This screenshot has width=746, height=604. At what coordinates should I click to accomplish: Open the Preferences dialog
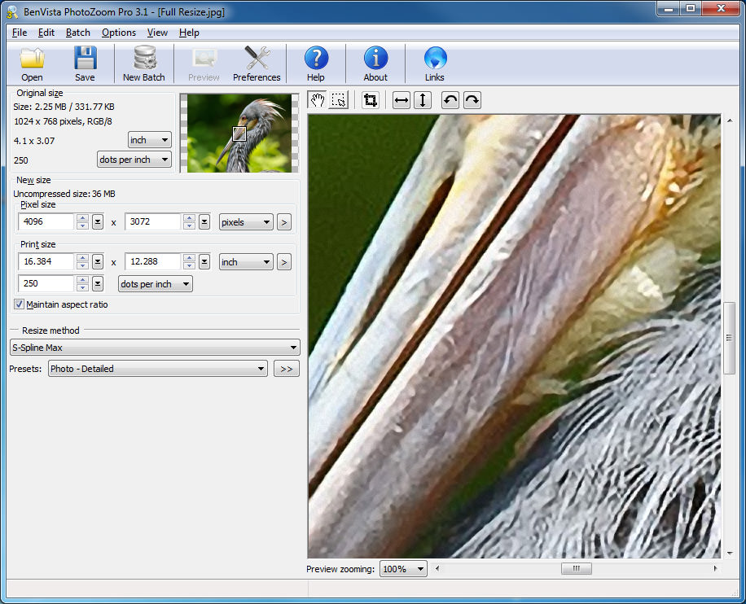click(257, 63)
